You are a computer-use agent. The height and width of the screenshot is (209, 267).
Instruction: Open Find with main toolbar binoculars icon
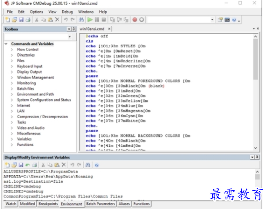pos(81,20)
